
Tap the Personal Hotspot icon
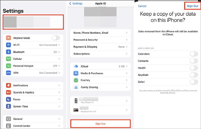click(9, 66)
